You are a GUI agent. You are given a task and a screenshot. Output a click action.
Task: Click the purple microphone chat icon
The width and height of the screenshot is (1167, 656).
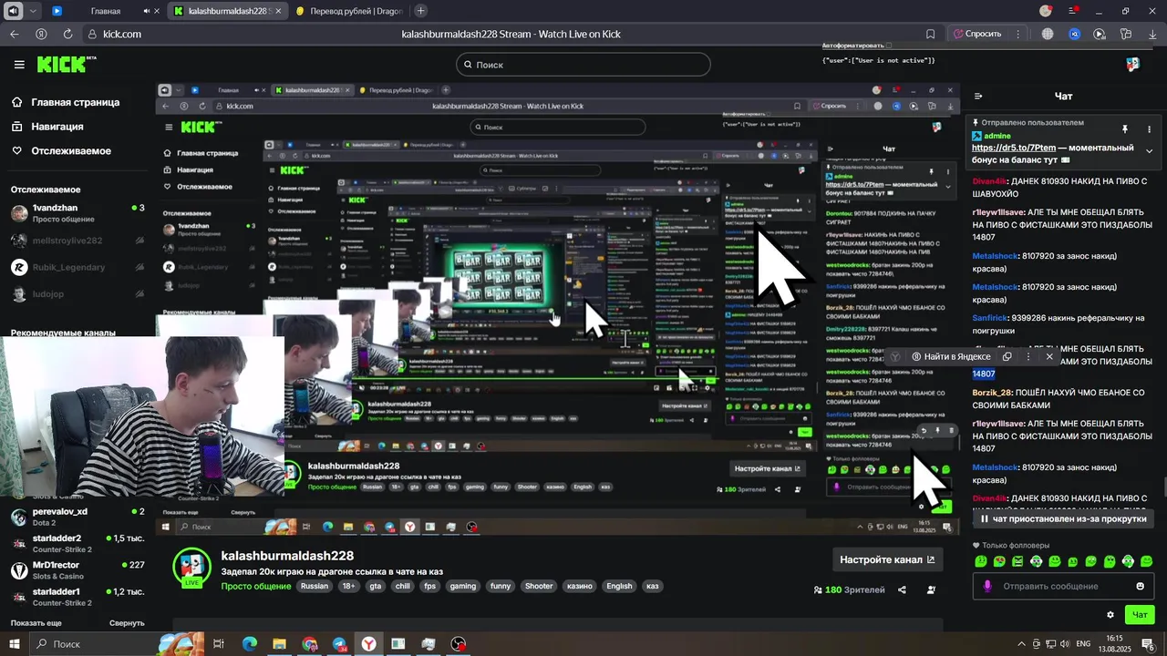(x=987, y=586)
